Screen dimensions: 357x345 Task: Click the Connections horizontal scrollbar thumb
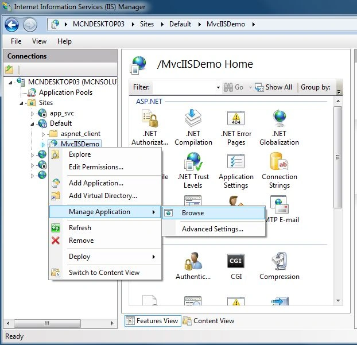(47, 323)
